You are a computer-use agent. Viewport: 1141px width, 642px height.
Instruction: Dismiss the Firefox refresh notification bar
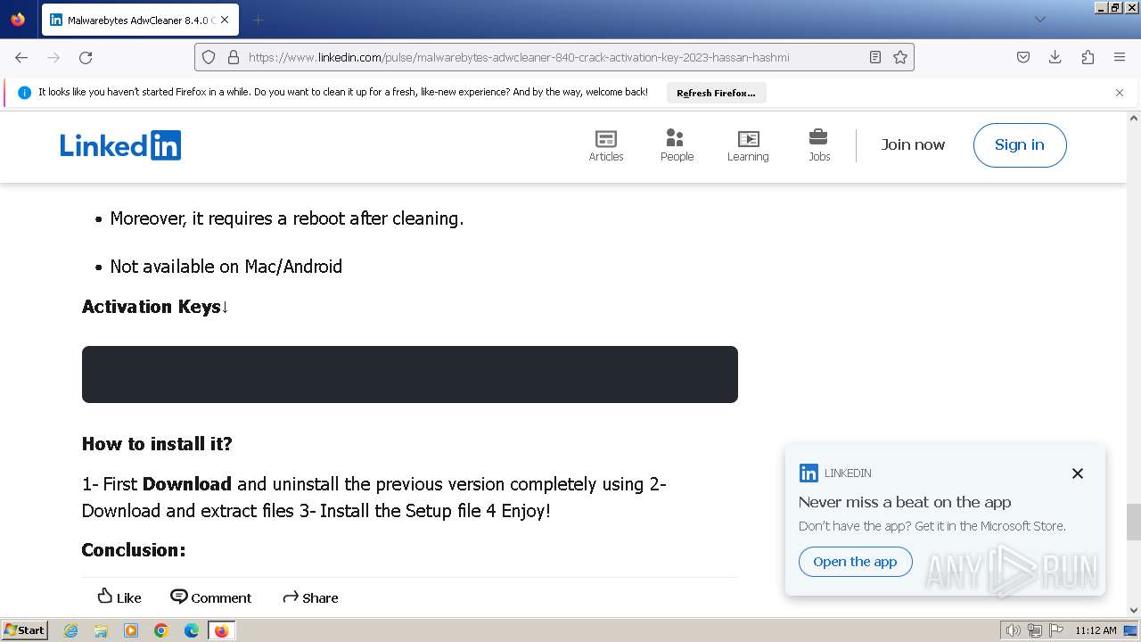1120,93
